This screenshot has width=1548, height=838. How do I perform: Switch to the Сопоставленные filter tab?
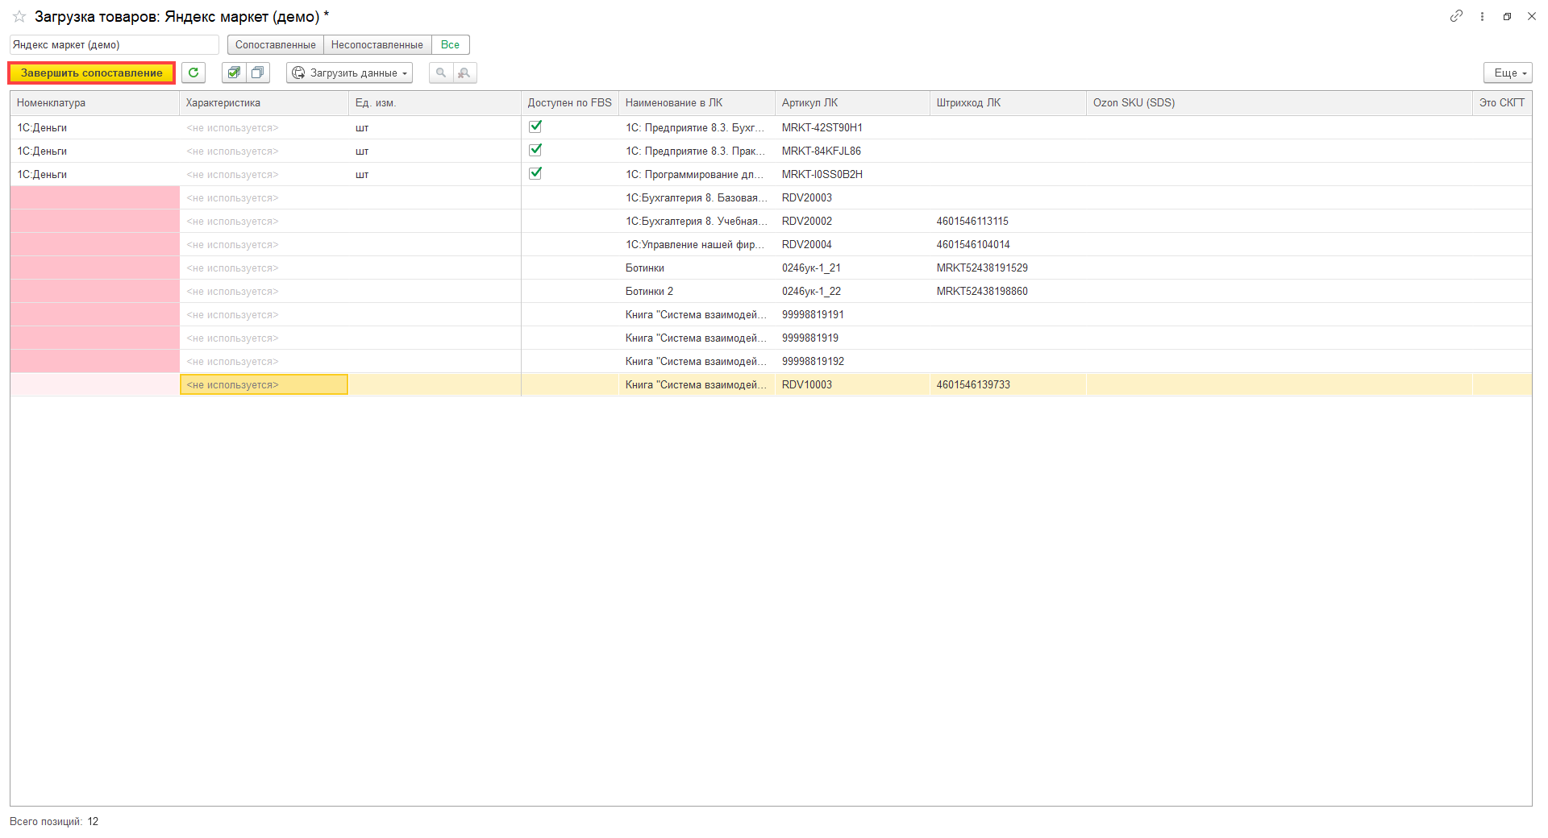coord(276,45)
